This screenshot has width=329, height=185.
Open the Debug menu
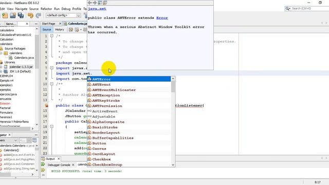[66, 9]
